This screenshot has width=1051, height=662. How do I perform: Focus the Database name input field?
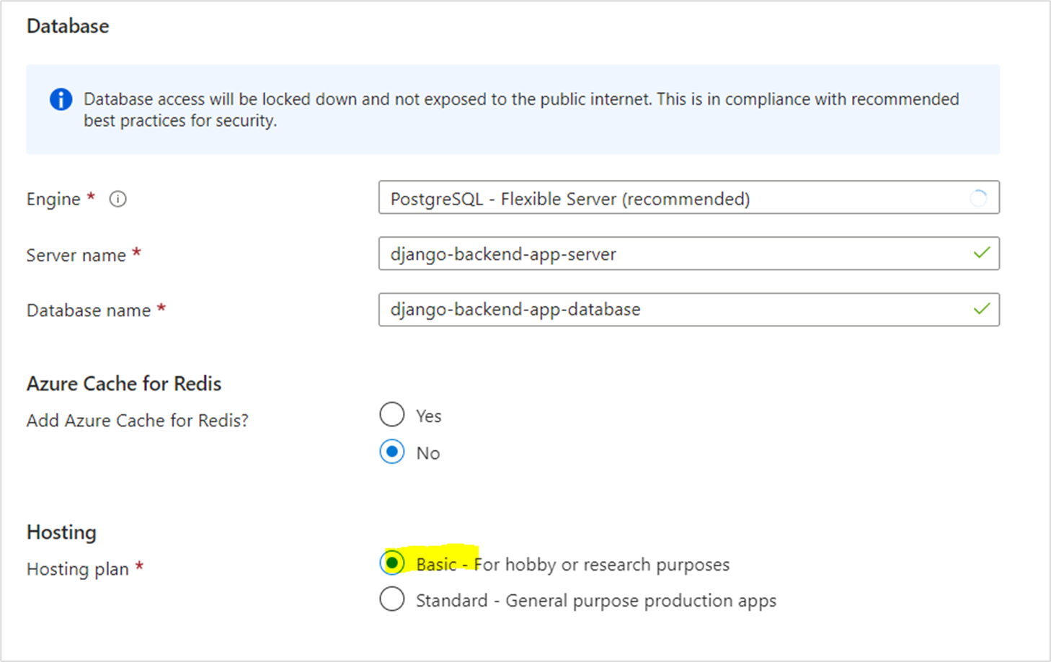click(x=670, y=310)
